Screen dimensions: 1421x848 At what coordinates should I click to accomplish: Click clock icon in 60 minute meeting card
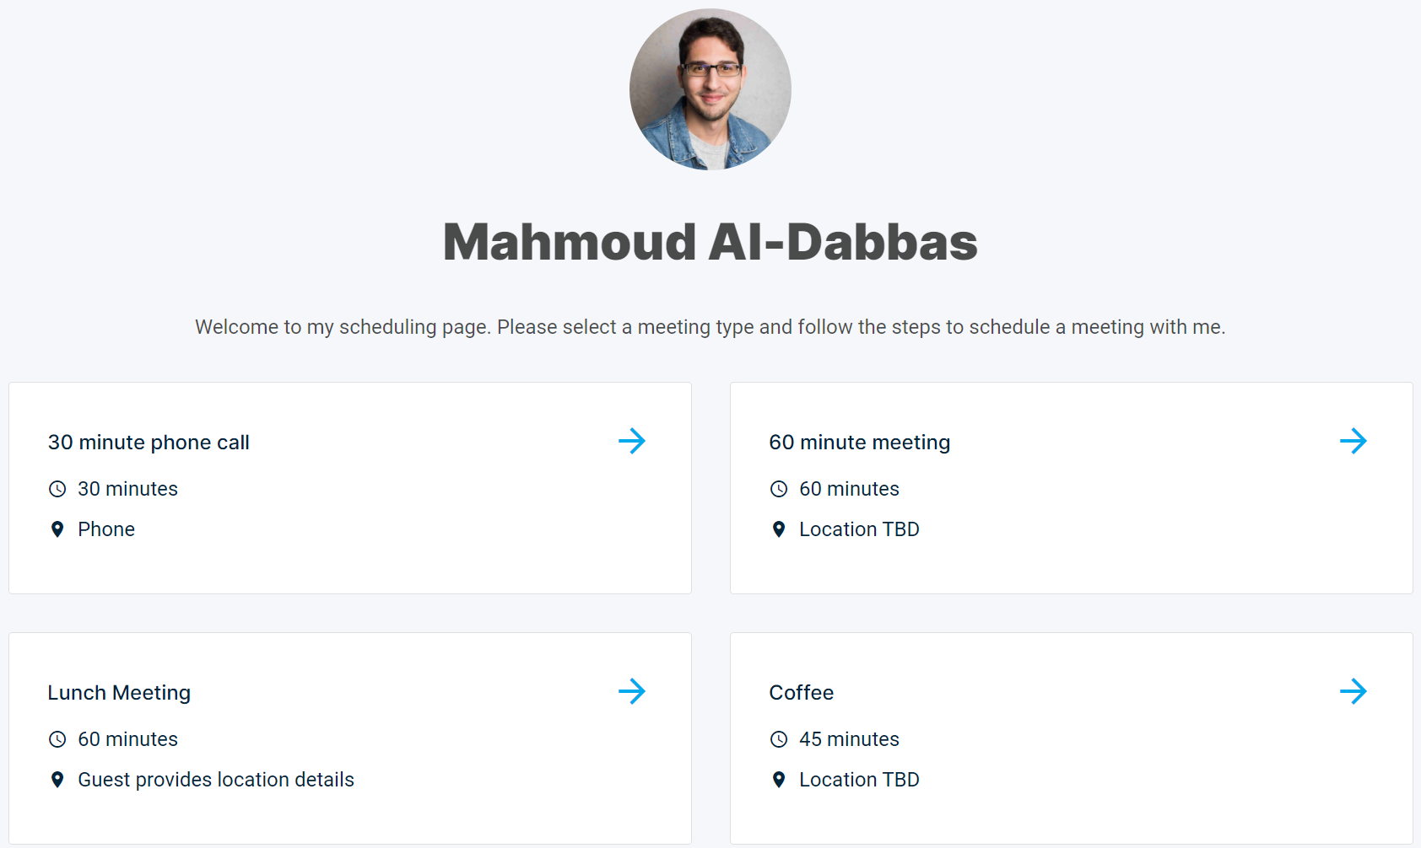click(779, 489)
